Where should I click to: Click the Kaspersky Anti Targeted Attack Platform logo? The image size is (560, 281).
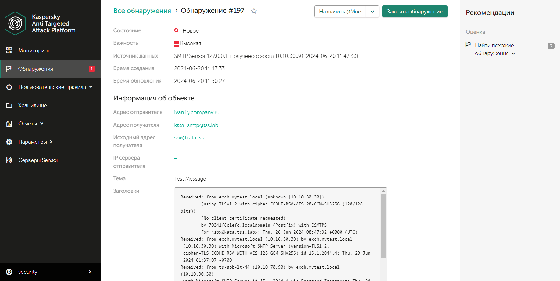coord(15,23)
